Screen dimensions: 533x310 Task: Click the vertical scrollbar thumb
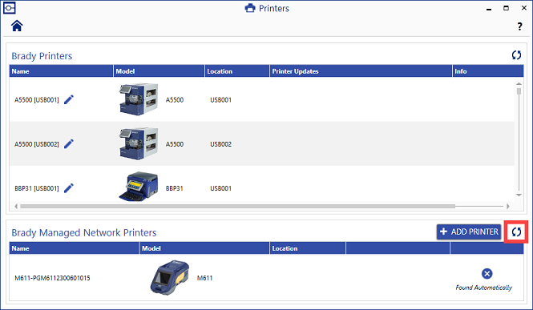click(x=519, y=91)
